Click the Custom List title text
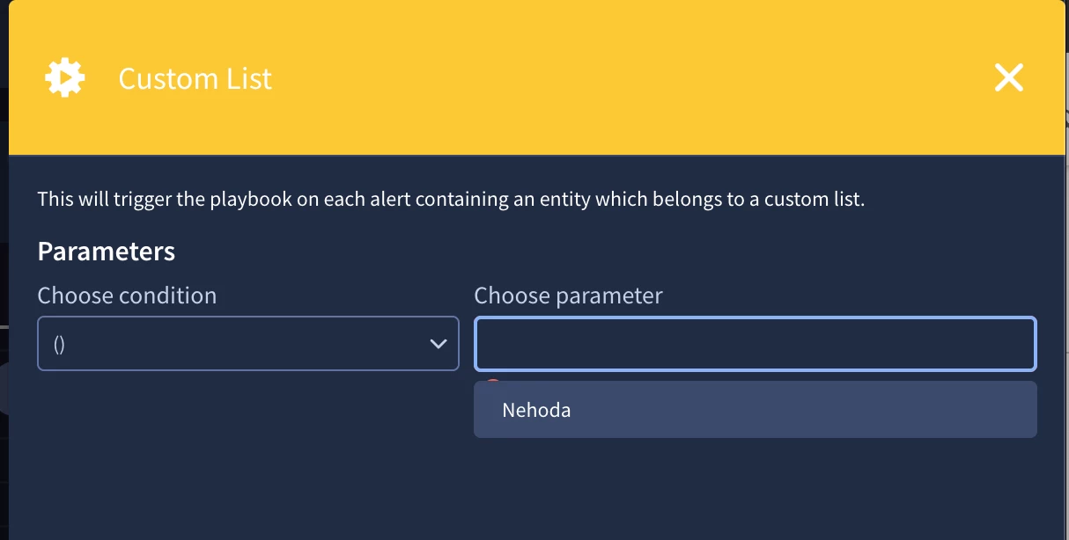The width and height of the screenshot is (1069, 540). coord(195,78)
